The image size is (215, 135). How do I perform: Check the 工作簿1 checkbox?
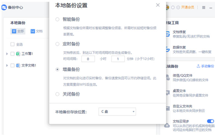click(x=12, y=54)
